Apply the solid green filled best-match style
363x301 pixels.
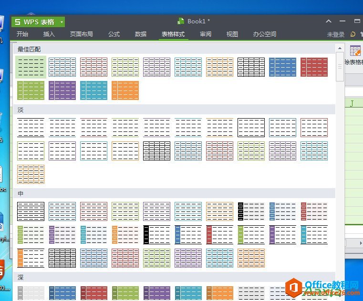[31, 90]
